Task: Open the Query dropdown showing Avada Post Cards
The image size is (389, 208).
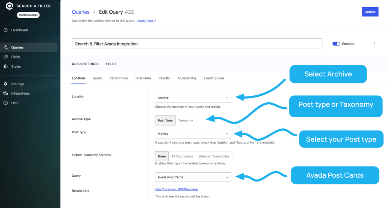Action: 193,177
